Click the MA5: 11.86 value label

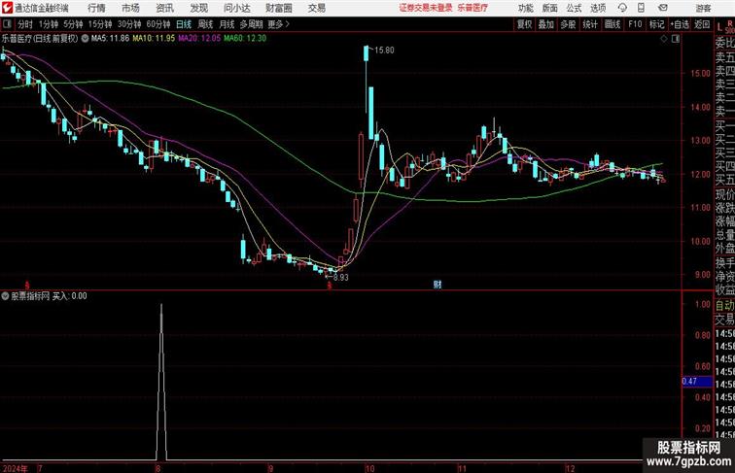[x=110, y=39]
